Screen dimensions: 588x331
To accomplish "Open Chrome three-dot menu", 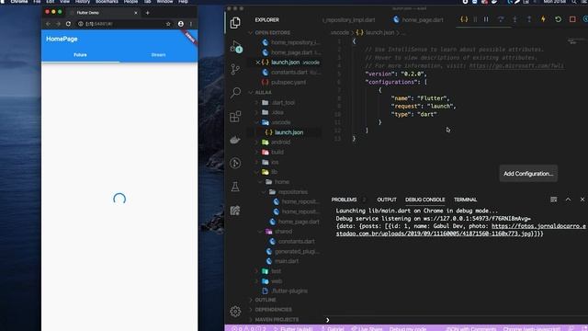I will coord(191,24).
